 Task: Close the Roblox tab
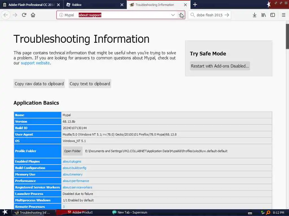pos(122,5)
